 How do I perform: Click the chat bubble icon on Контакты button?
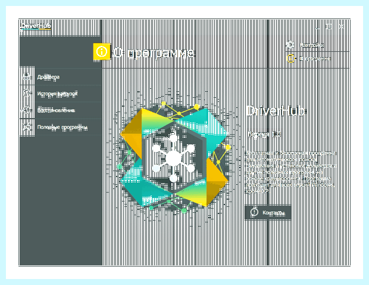(x=254, y=212)
